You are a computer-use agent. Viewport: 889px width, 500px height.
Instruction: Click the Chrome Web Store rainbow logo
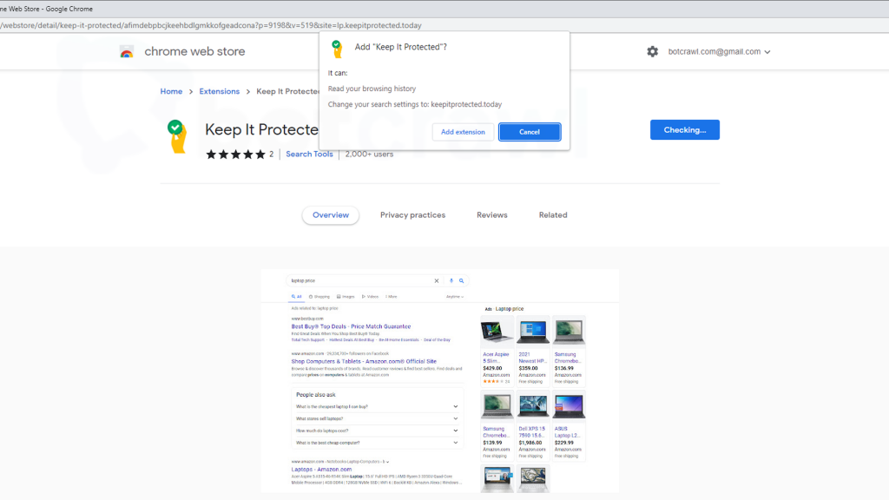[x=127, y=52]
